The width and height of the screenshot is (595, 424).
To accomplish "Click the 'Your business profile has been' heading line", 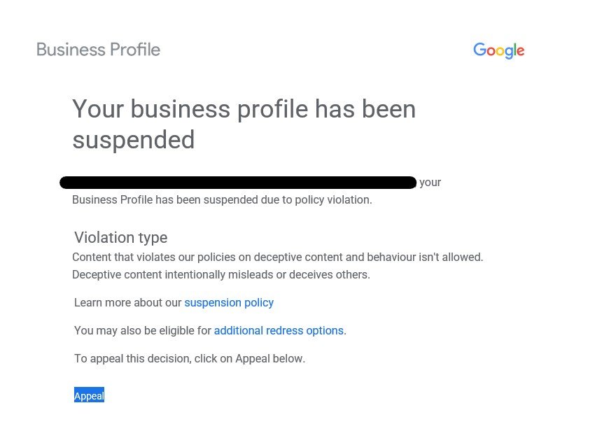I will 244,109.
